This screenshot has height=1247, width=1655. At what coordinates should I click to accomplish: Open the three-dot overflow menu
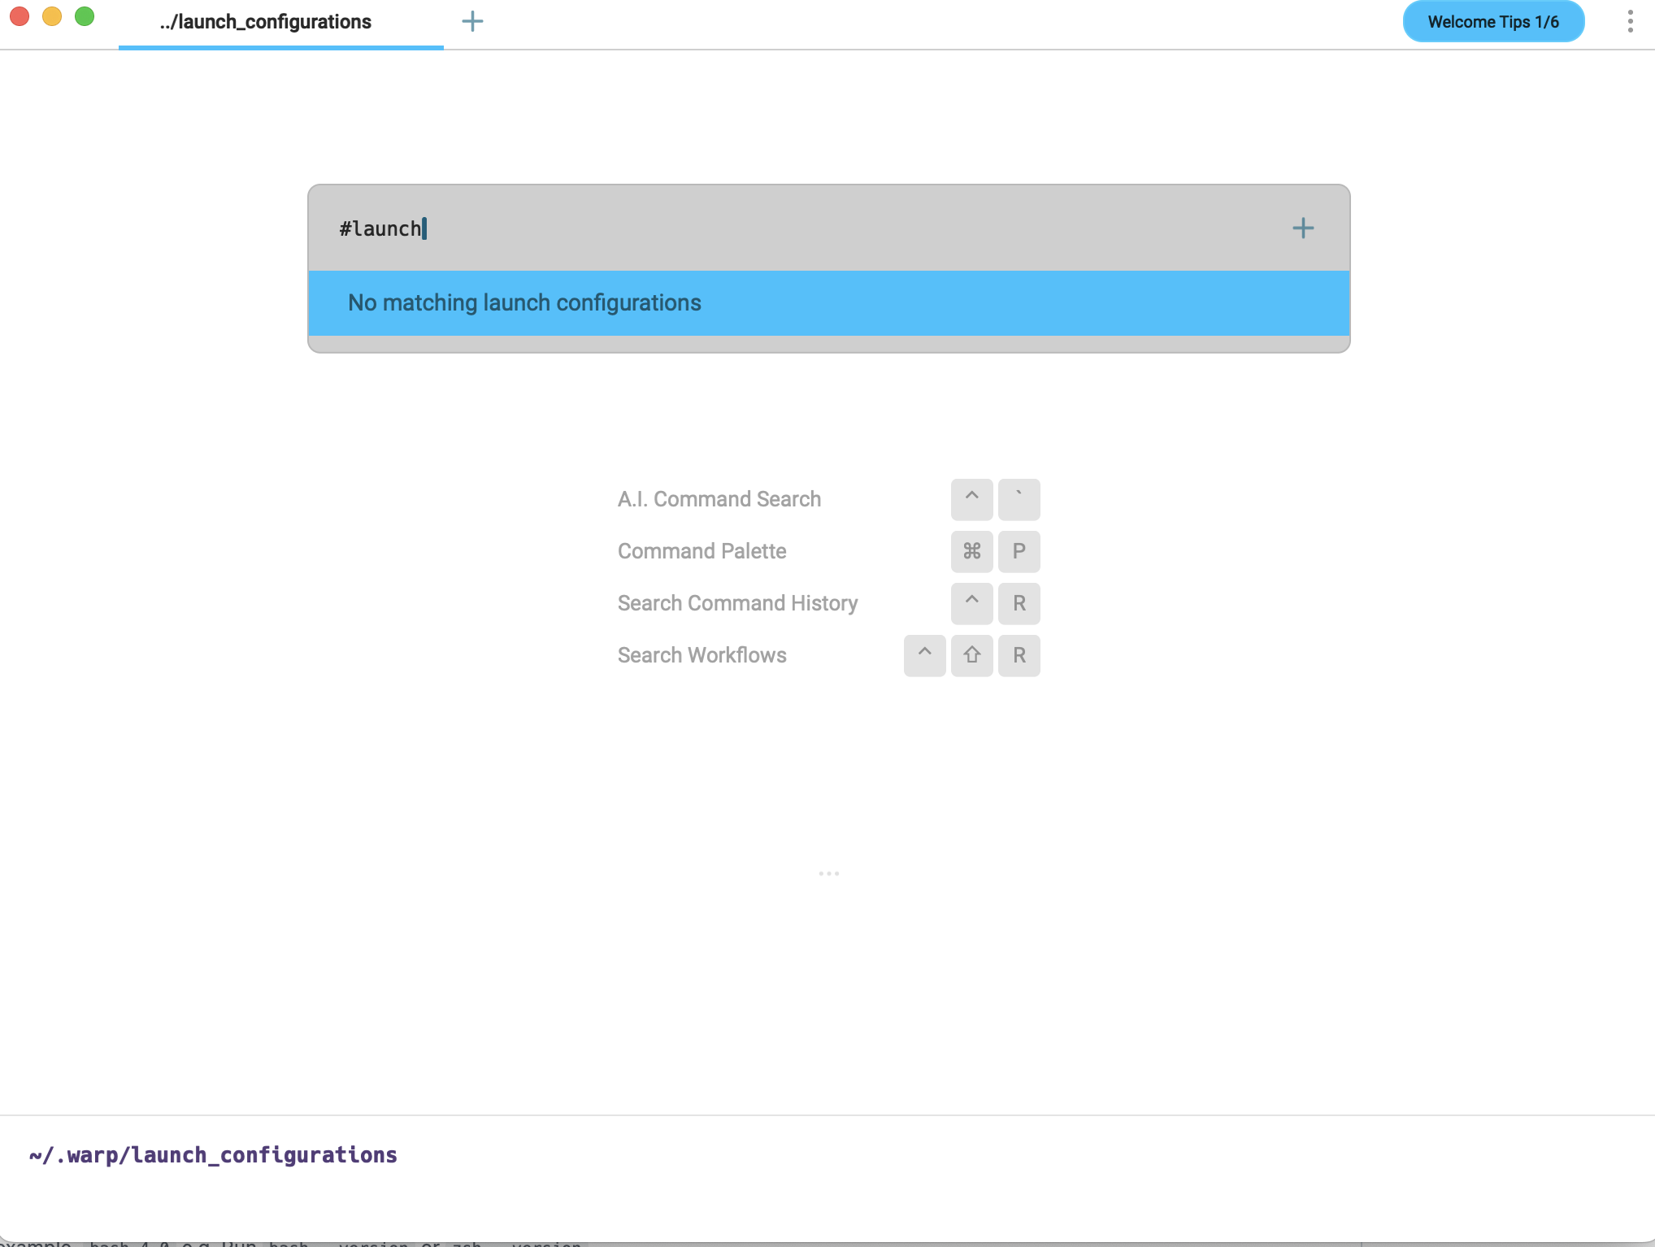(x=1629, y=22)
